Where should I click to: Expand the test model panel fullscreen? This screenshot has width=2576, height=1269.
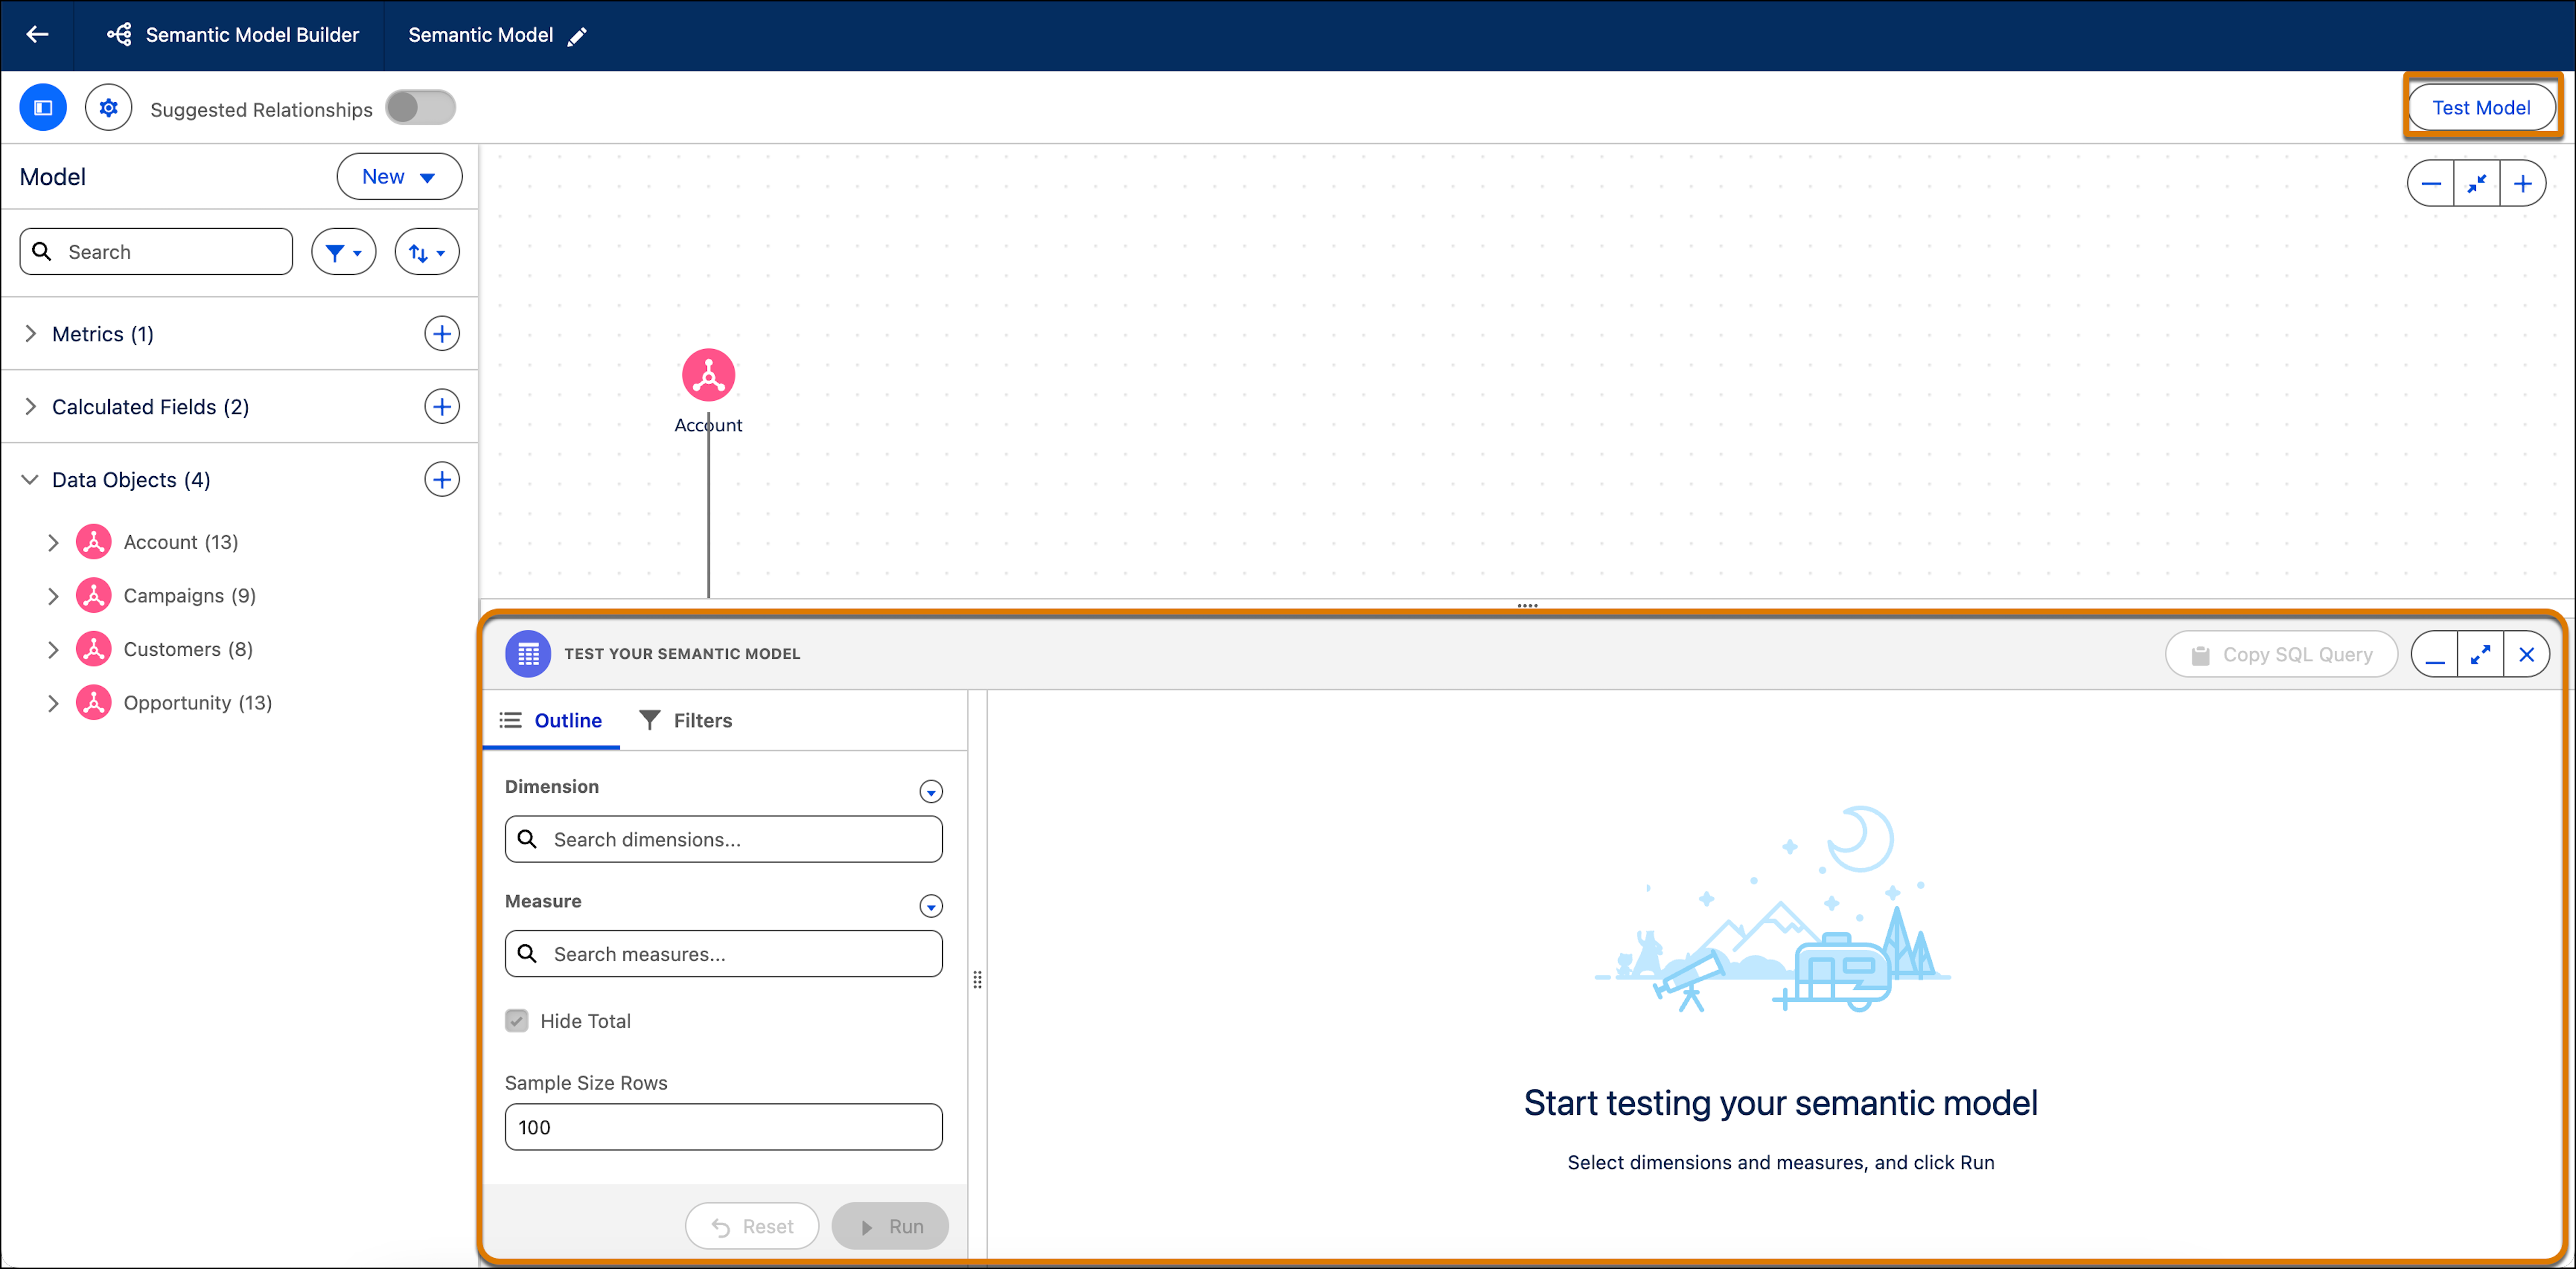click(x=2481, y=656)
